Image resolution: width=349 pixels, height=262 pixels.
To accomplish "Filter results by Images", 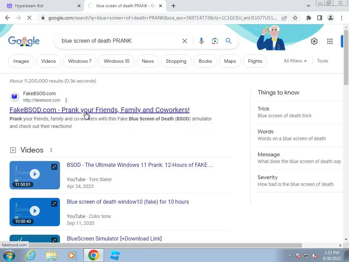I will point(21,61).
